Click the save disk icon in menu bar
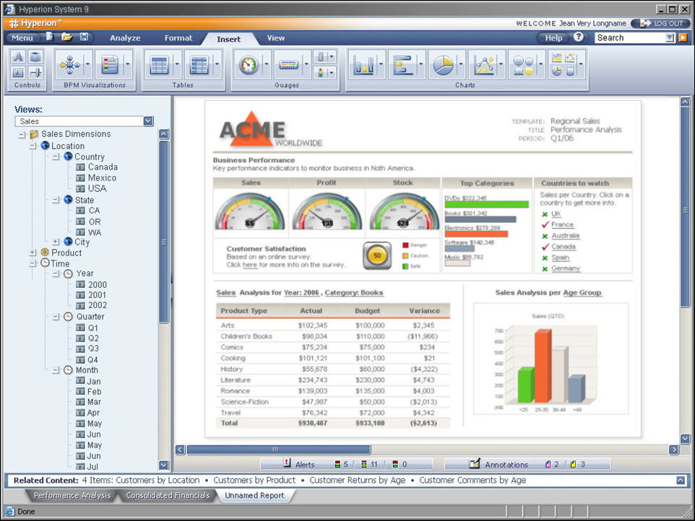695x521 pixels. coord(84,38)
